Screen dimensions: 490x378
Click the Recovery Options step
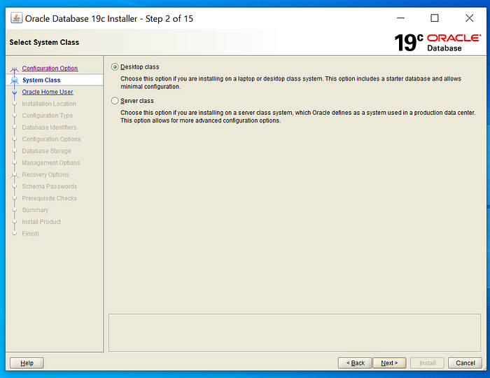click(45, 174)
